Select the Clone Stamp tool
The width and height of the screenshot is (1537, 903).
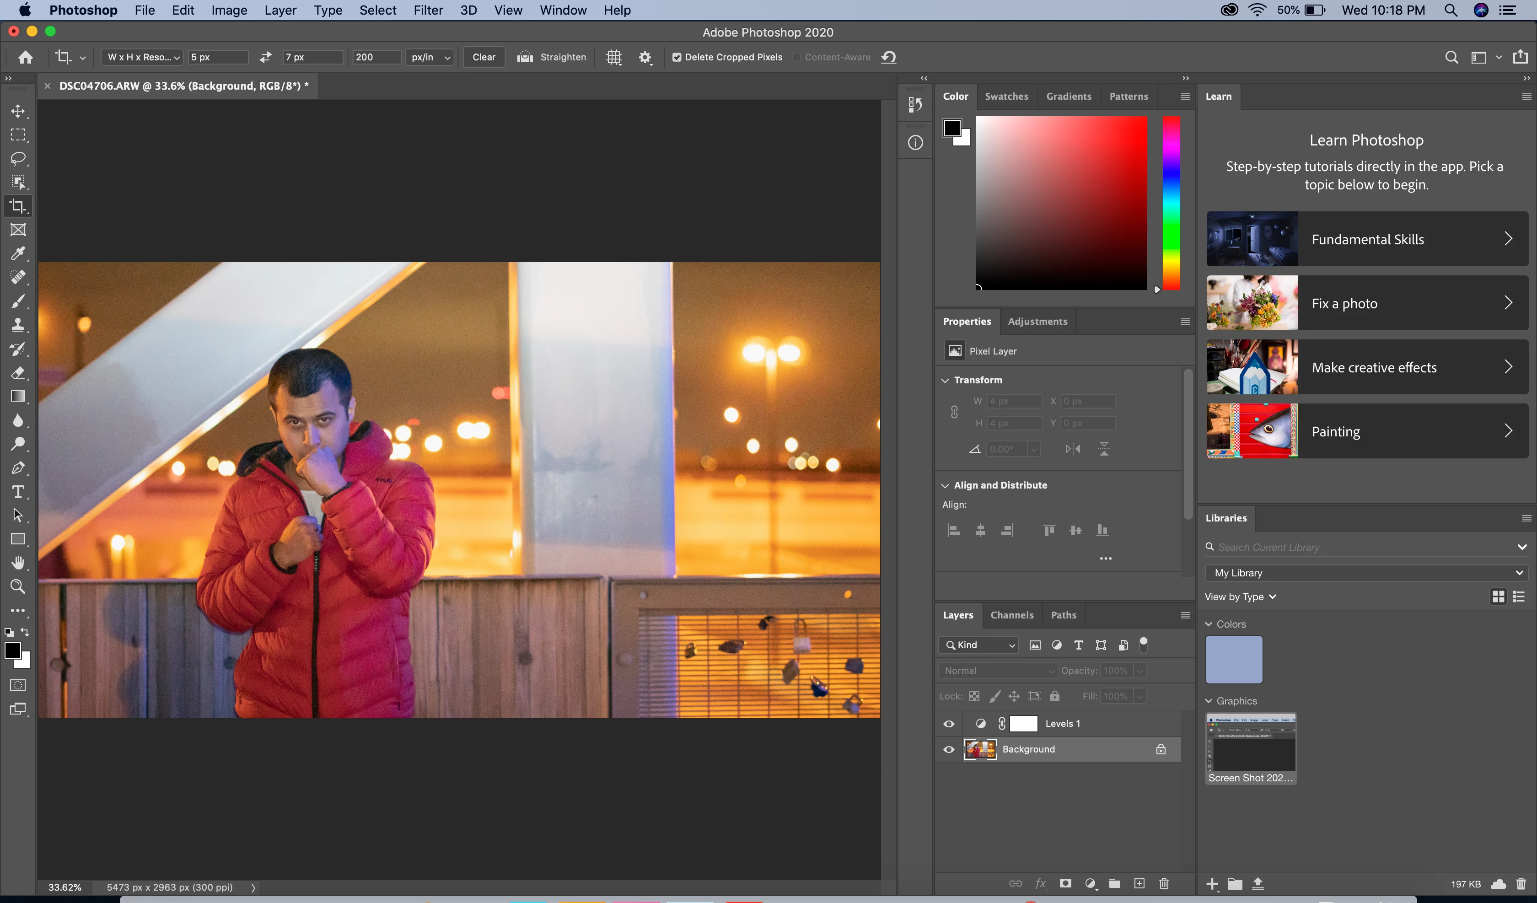(x=18, y=325)
